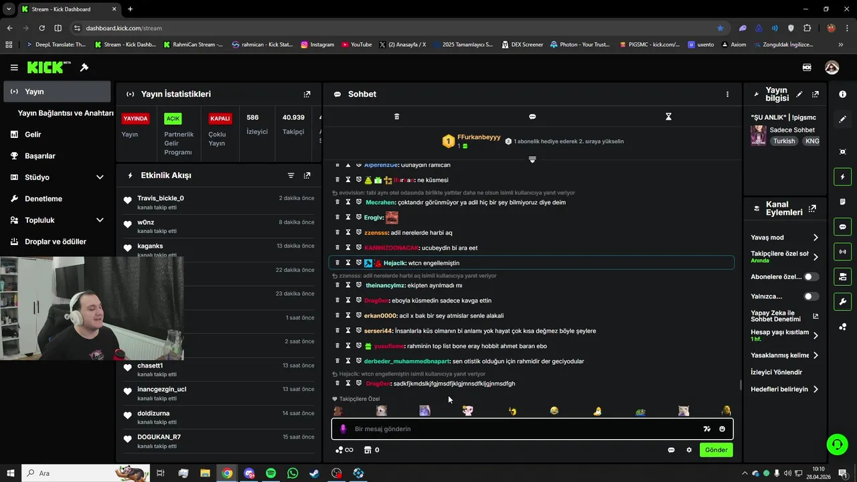The height and width of the screenshot is (482, 857).
Task: Open Takipçilere özel sohbet options
Action: (785, 257)
